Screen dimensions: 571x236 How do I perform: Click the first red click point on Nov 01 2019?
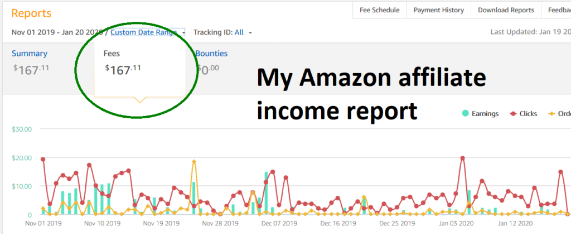tap(43, 159)
